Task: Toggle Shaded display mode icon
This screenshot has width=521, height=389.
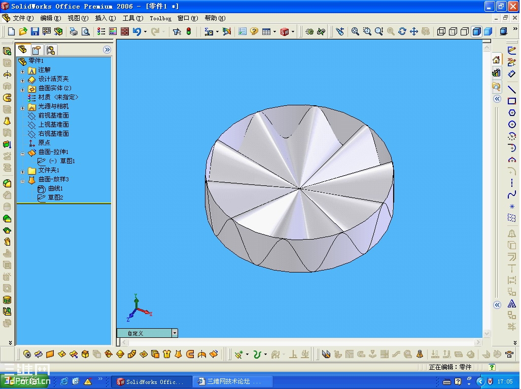Action: point(488,31)
